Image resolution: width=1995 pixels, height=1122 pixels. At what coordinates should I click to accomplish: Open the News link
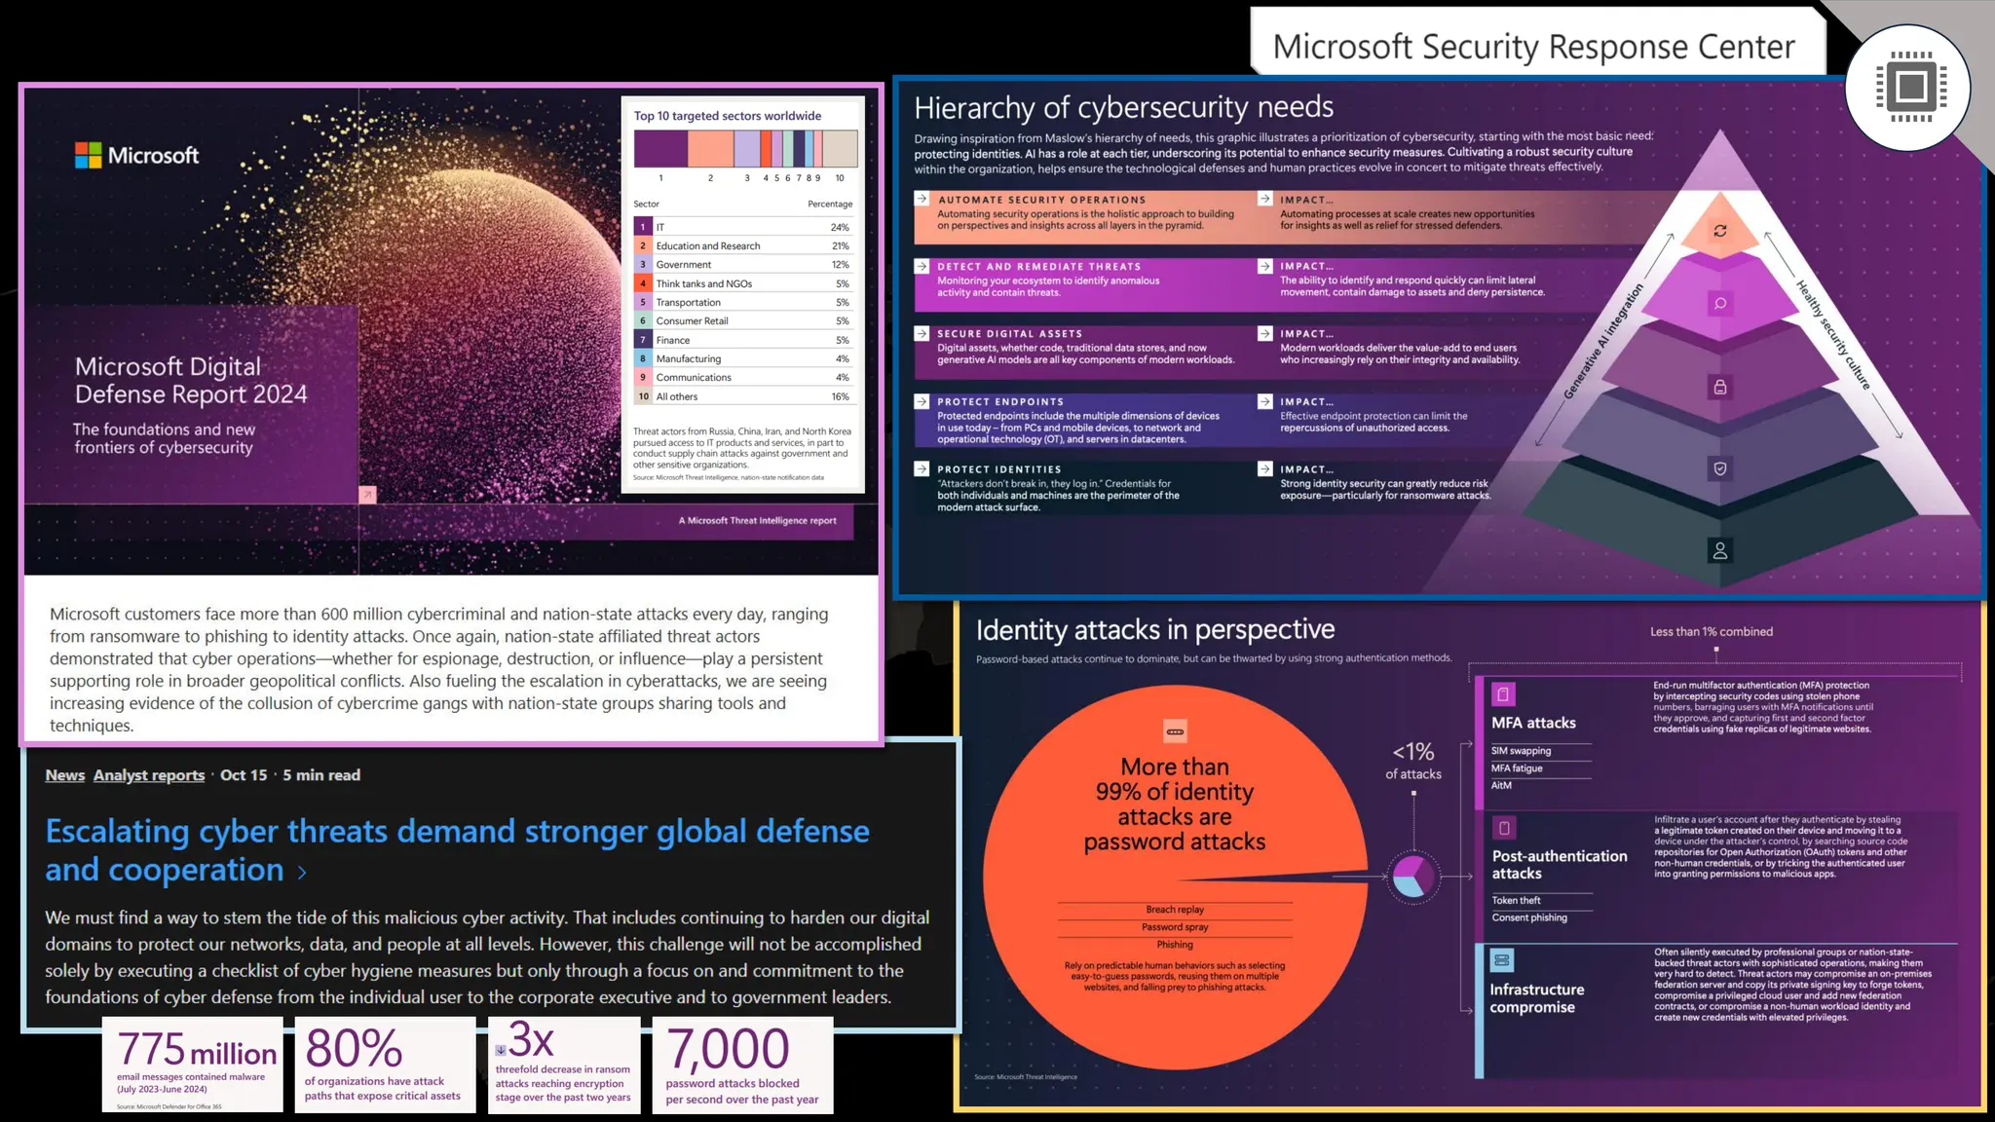pos(65,775)
